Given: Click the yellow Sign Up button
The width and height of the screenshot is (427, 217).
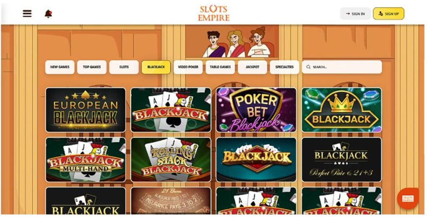Looking at the screenshot, I should (x=389, y=14).
